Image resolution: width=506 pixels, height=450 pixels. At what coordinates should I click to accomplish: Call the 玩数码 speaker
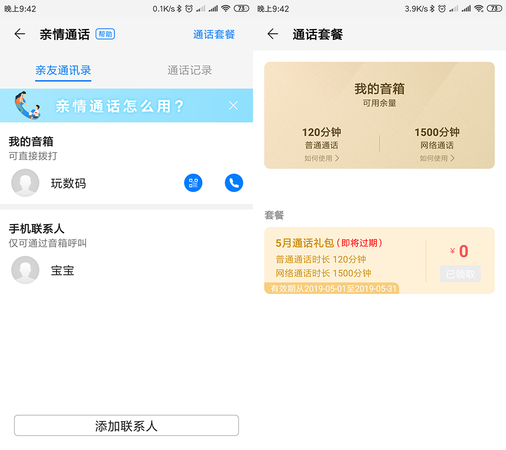pos(234,183)
